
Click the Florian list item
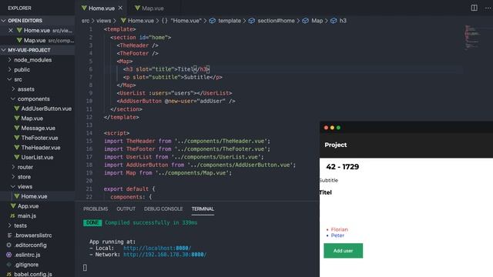339,229
